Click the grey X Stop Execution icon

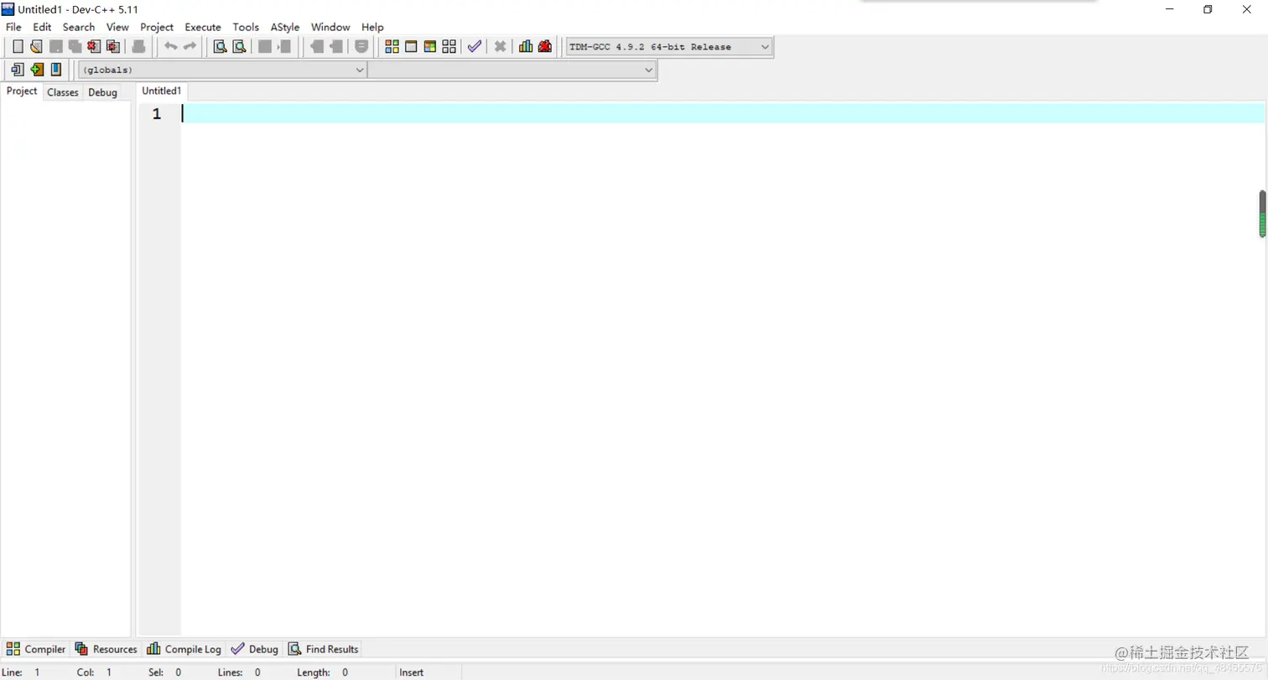point(500,47)
